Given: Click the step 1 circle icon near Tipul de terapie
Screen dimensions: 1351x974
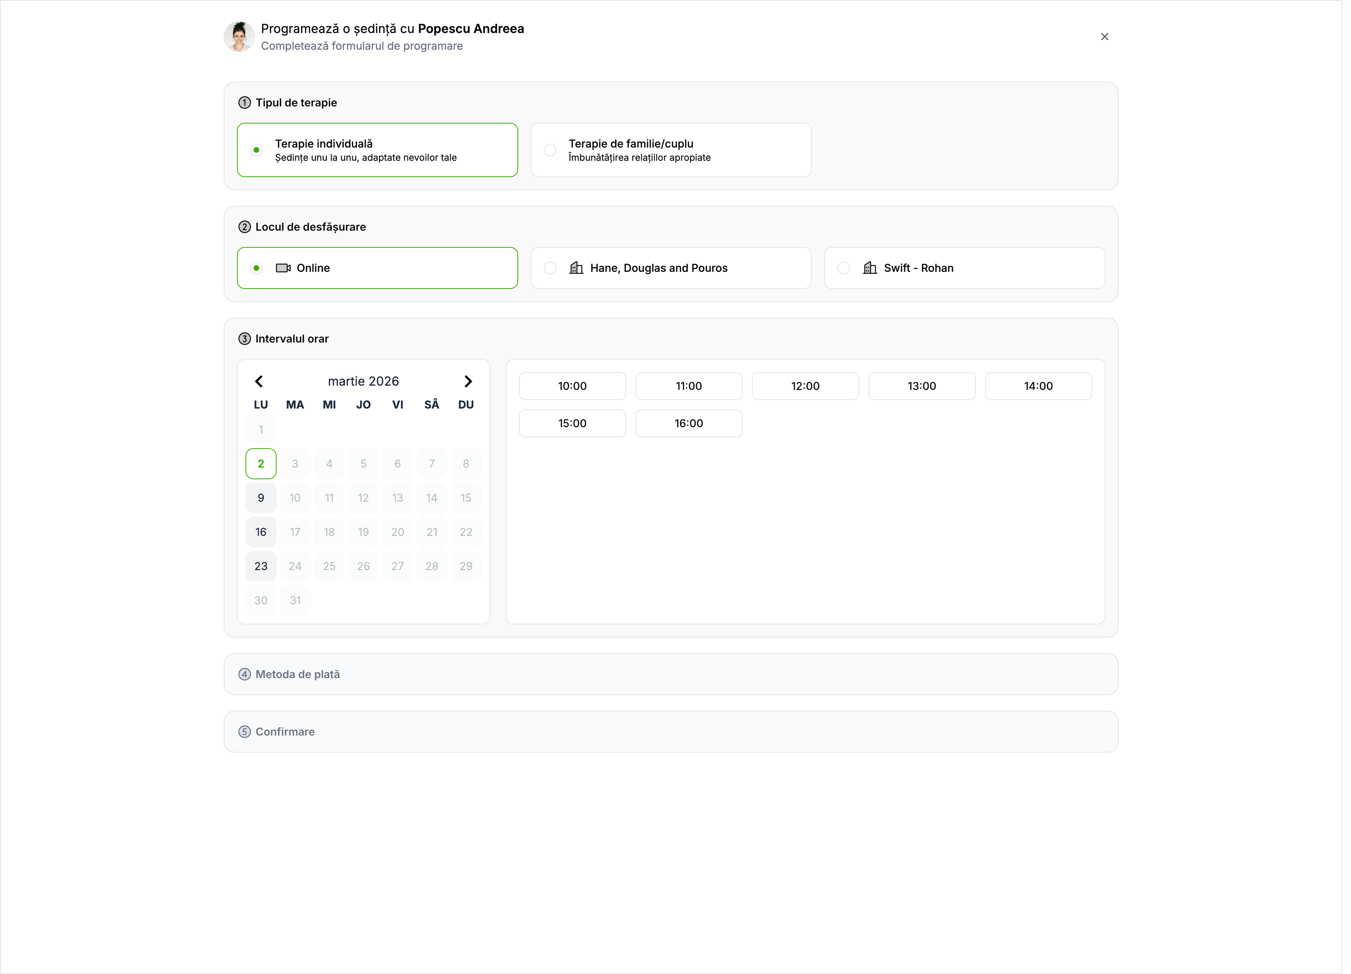Looking at the screenshot, I should point(245,103).
